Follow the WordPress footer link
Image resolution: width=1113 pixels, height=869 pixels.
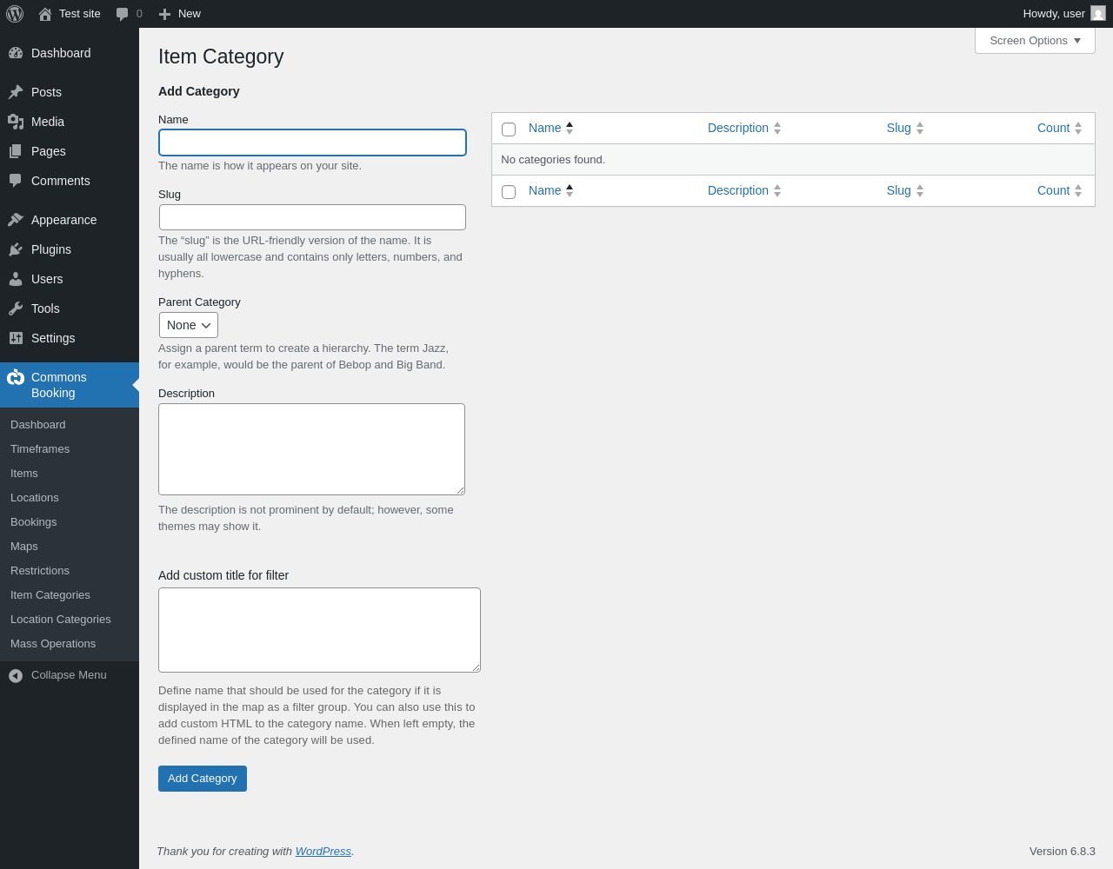click(x=323, y=852)
